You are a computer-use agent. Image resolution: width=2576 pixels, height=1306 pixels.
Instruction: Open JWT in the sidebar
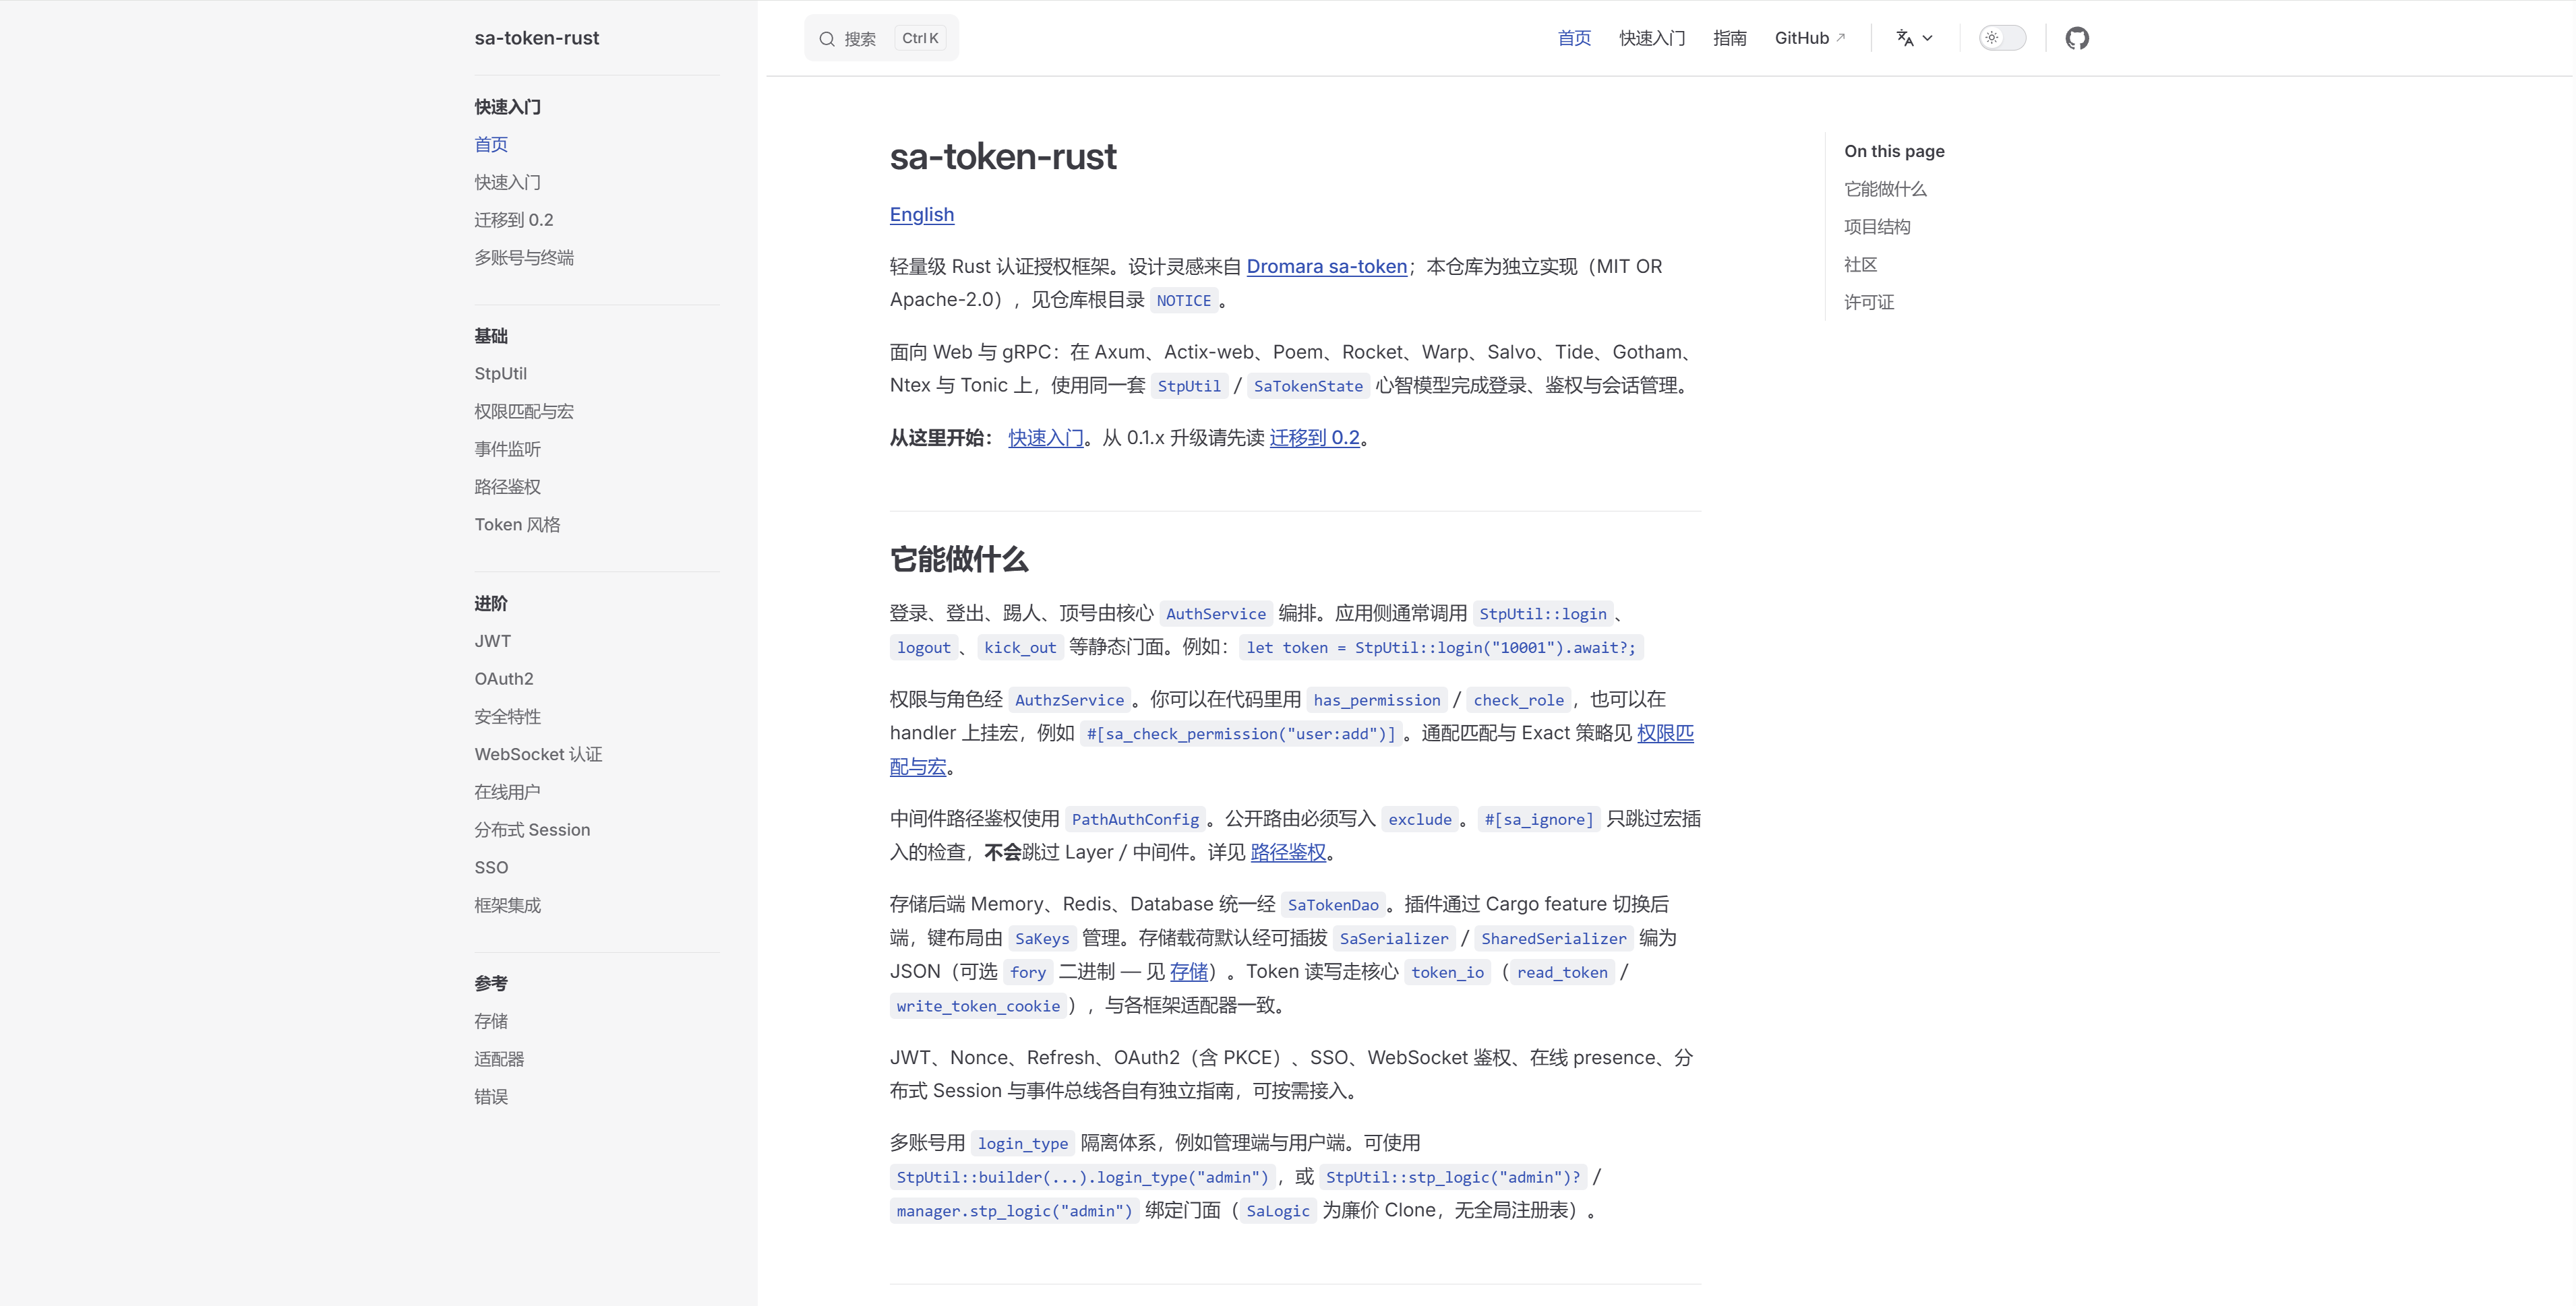(493, 640)
